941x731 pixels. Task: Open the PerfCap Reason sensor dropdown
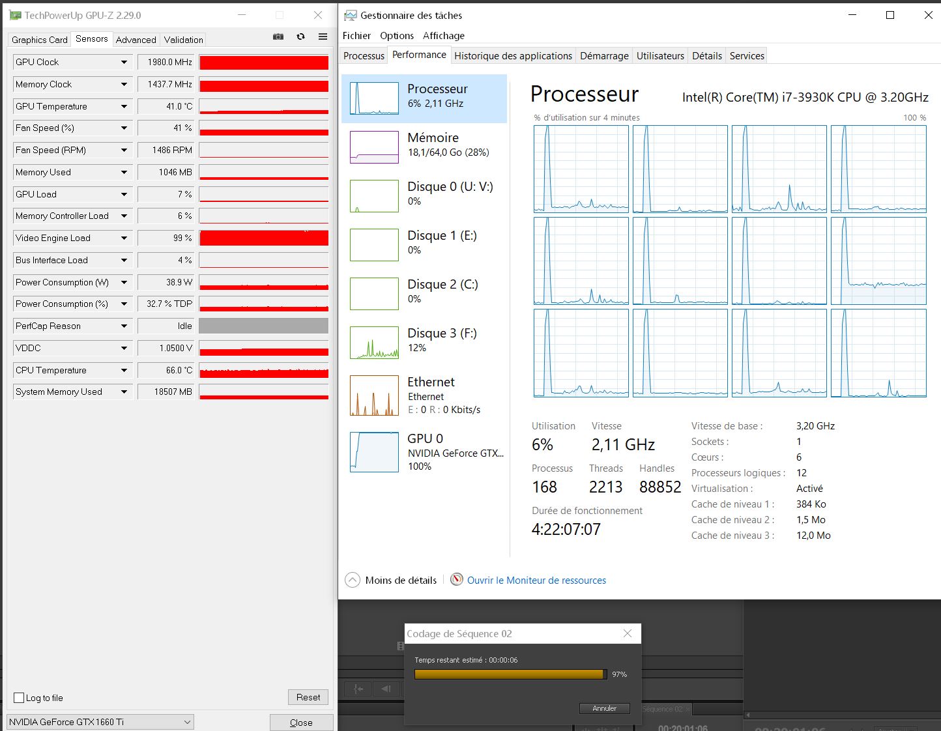[x=124, y=326]
